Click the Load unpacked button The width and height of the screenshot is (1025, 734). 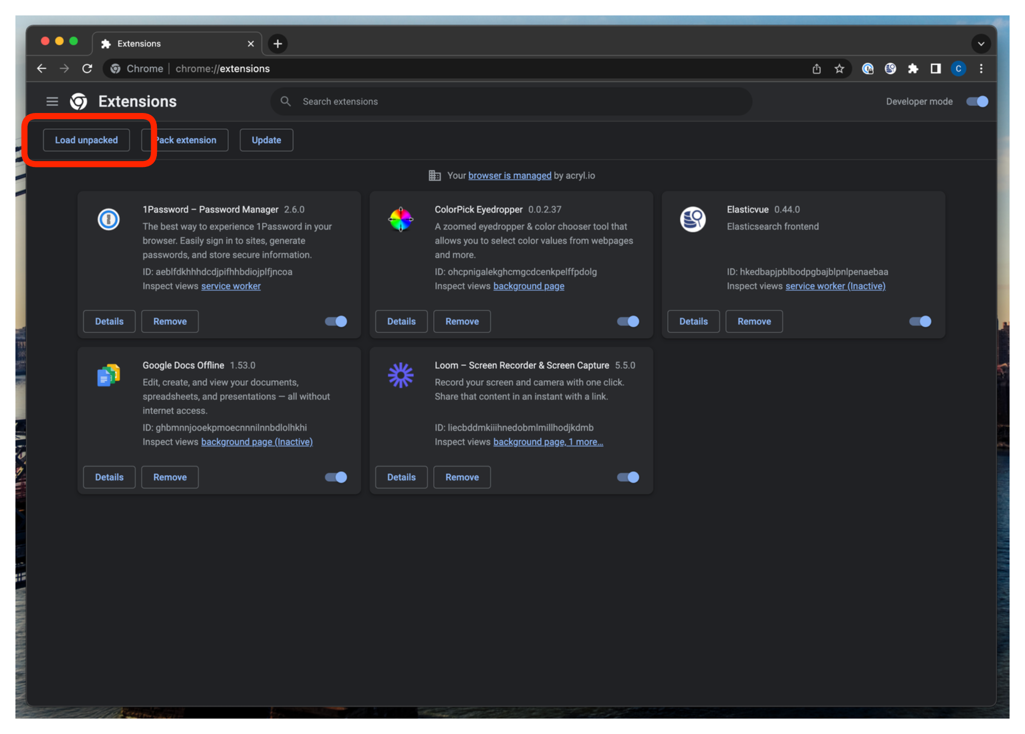coord(86,140)
